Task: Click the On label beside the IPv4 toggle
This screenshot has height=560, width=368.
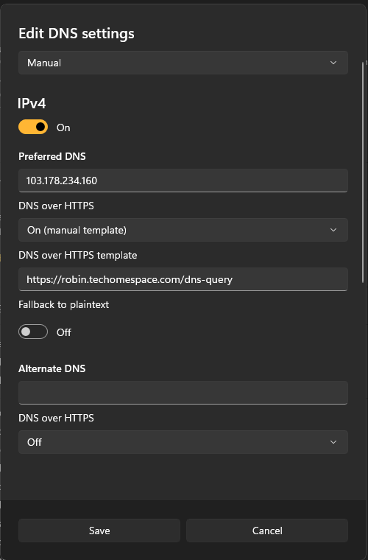Action: 63,127
